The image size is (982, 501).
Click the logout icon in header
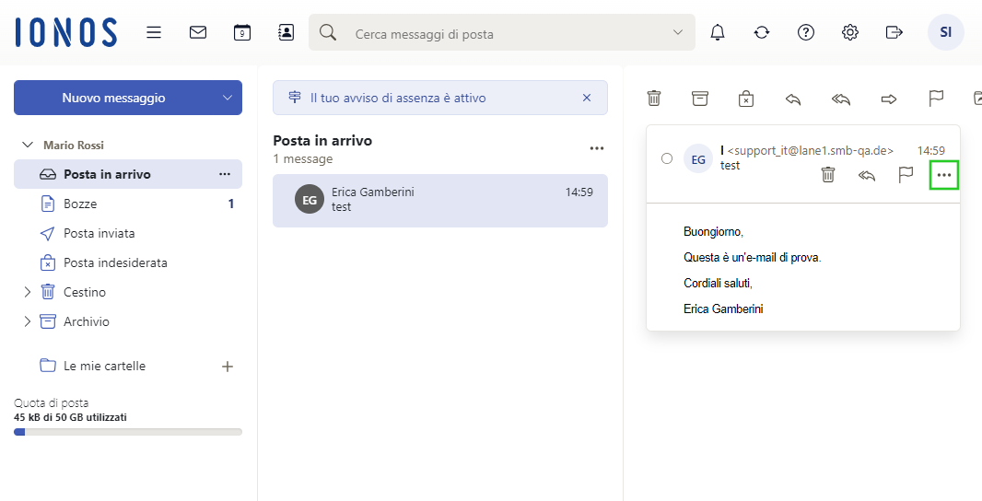click(894, 32)
